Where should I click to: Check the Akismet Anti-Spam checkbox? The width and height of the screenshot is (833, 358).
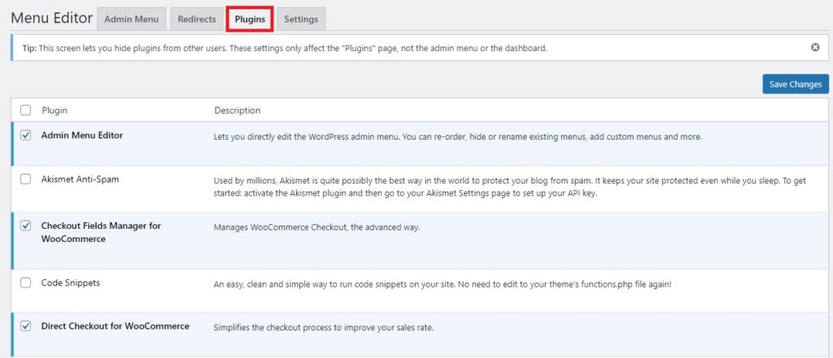pyautogui.click(x=25, y=179)
